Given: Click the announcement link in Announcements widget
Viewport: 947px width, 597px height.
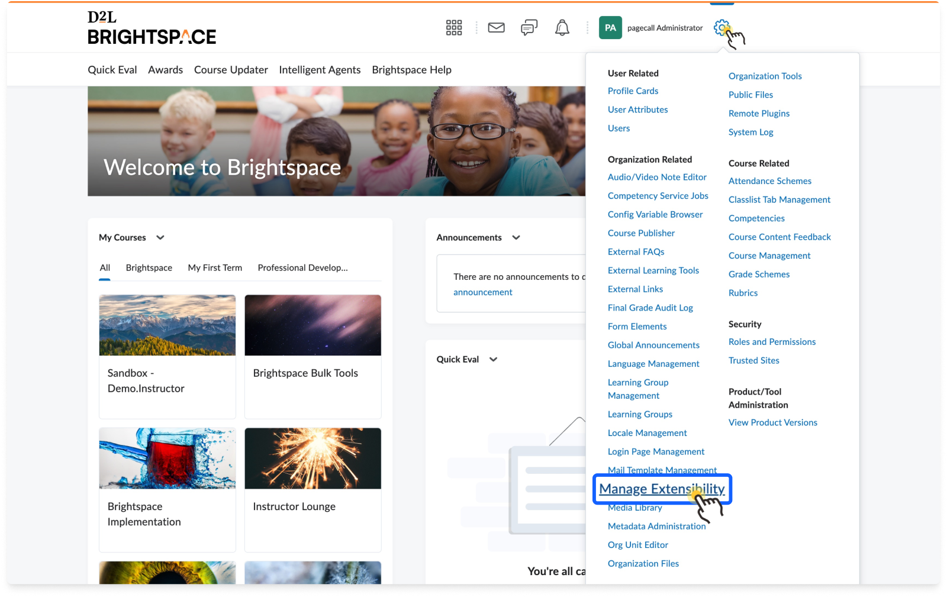Looking at the screenshot, I should [483, 292].
